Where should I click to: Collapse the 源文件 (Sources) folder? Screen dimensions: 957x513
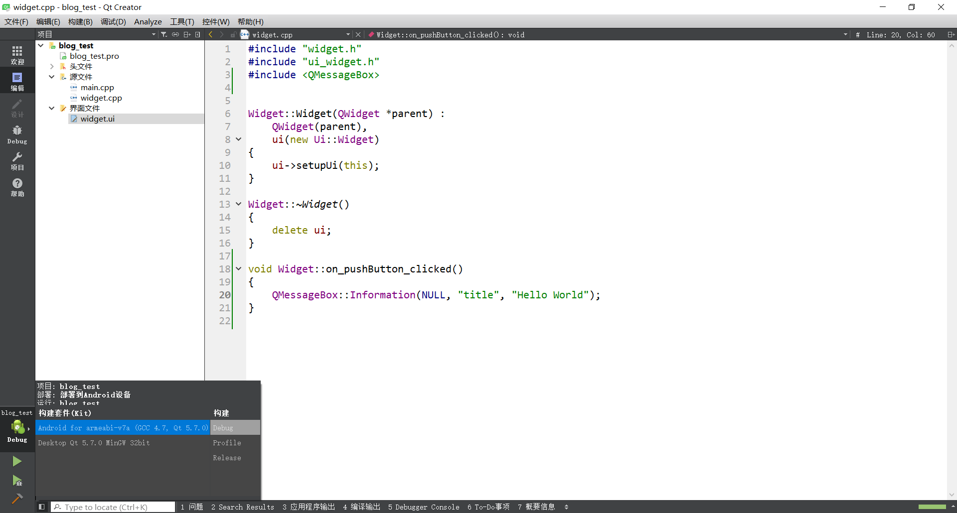(x=52, y=77)
